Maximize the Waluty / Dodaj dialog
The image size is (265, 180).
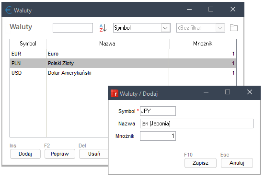(228, 92)
